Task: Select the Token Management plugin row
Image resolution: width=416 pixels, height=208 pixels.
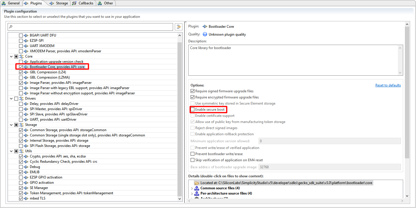Action: click(93, 193)
